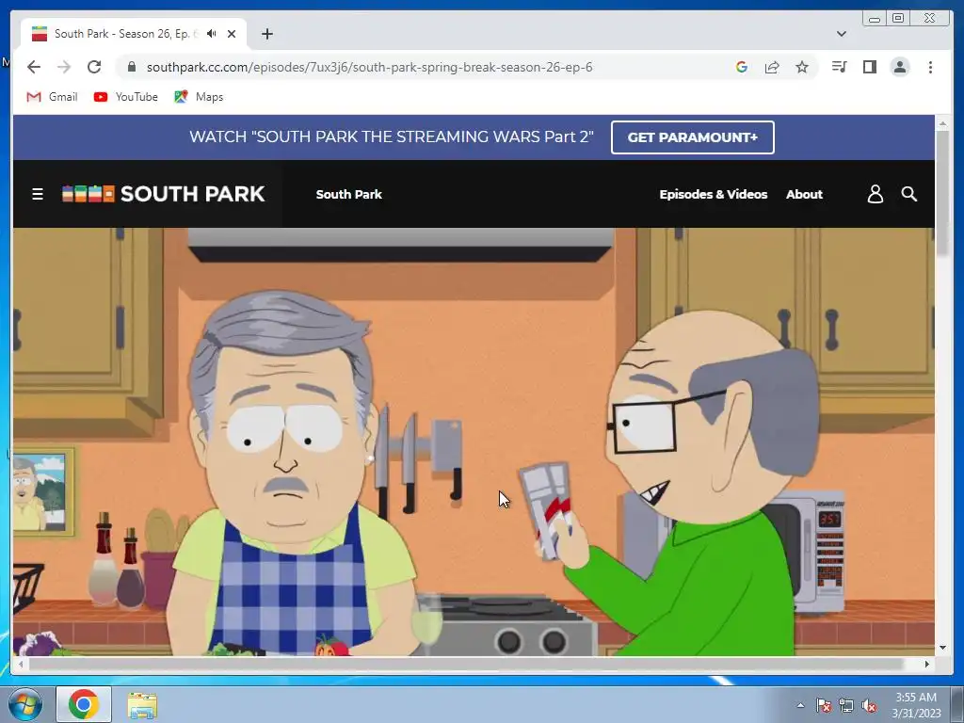Go back to the previous page
This screenshot has height=723, width=964.
tap(34, 67)
